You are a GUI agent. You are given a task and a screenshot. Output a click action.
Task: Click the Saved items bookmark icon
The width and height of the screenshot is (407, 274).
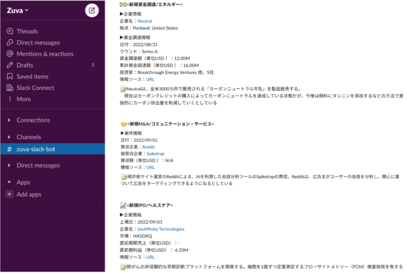click(10, 76)
